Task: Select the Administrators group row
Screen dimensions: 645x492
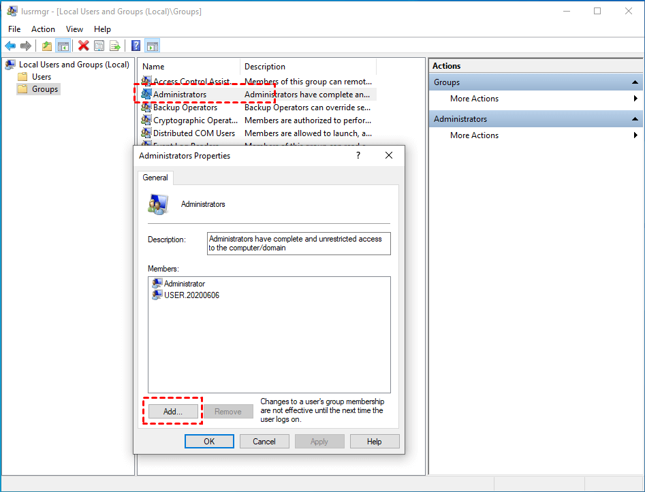Action: (257, 95)
